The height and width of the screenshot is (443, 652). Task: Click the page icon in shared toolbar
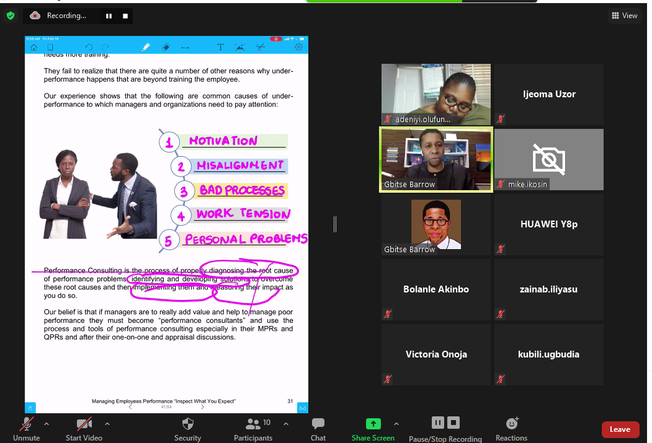[x=50, y=47]
